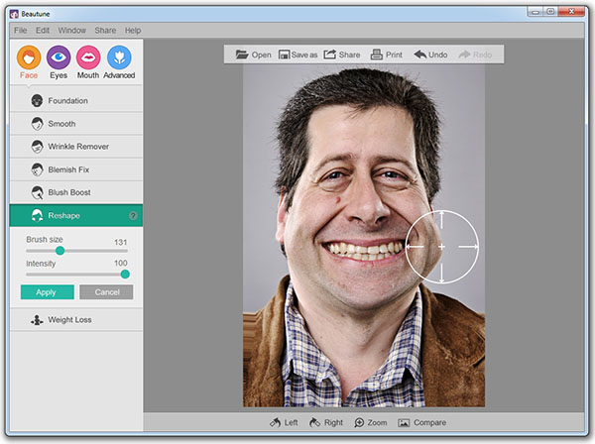Viewport: 595px width, 444px height.
Task: Open the Edit menu
Action: pos(43,31)
